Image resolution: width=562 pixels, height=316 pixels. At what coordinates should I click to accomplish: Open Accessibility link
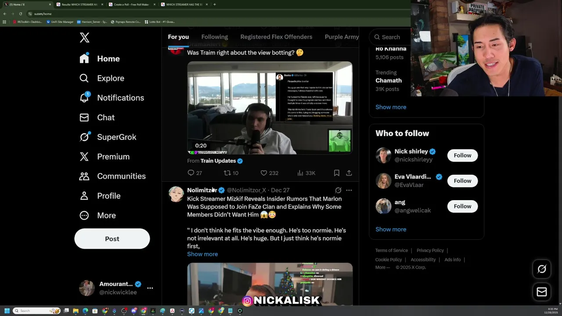(x=423, y=260)
